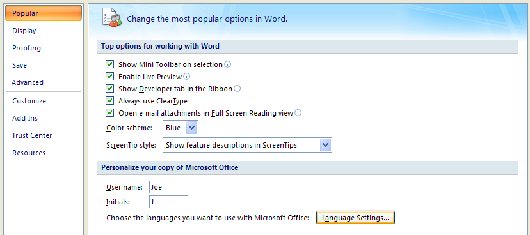Click info icon beside Full Screen Reading view
Image resolution: width=530 pixels, height=235 pixels.
(298, 113)
